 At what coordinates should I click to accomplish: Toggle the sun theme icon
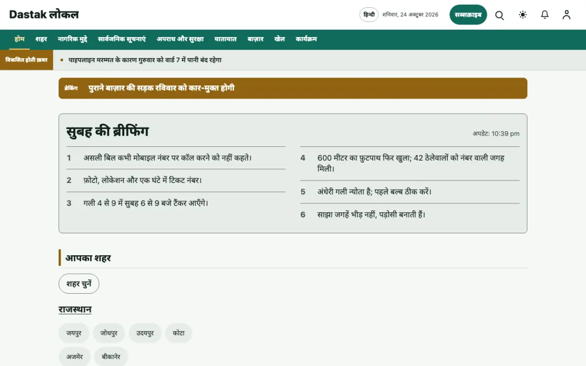point(523,15)
